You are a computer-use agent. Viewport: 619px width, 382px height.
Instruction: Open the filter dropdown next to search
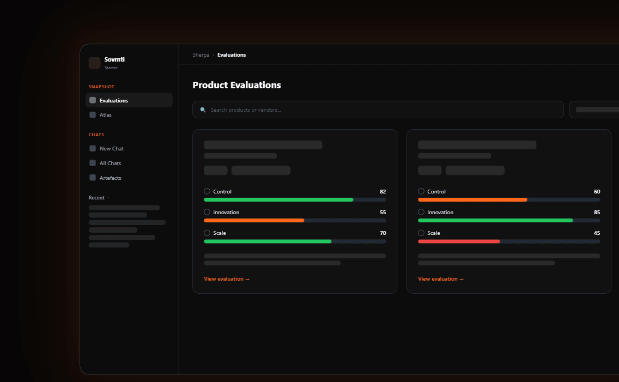click(x=594, y=110)
